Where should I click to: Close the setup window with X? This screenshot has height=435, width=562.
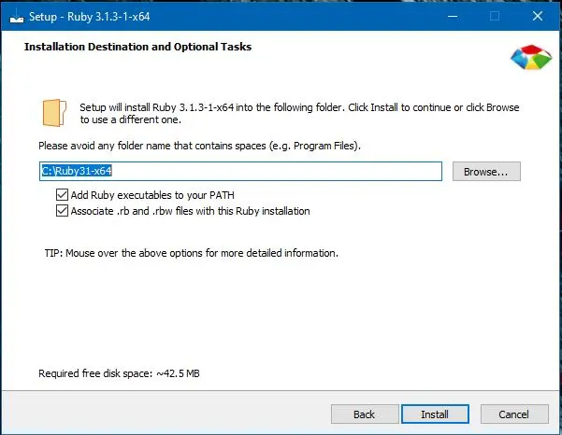[538, 16]
